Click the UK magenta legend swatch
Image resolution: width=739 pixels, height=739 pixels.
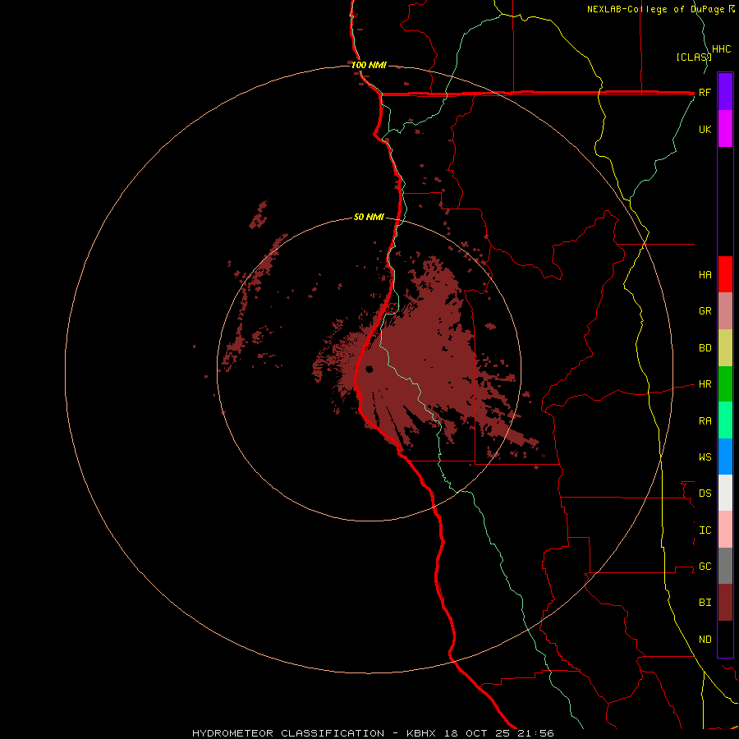[x=725, y=129]
